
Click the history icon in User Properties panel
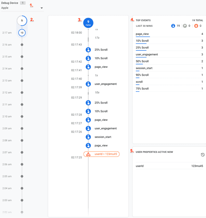pyautogui.click(x=203, y=155)
